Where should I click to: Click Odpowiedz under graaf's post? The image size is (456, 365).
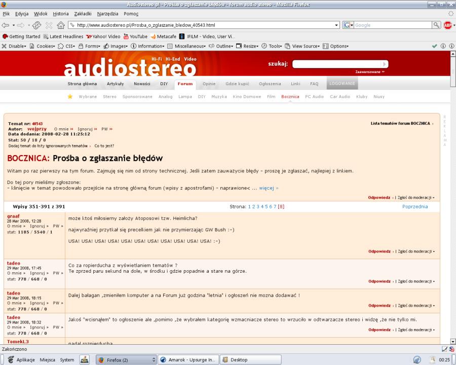pos(379,251)
